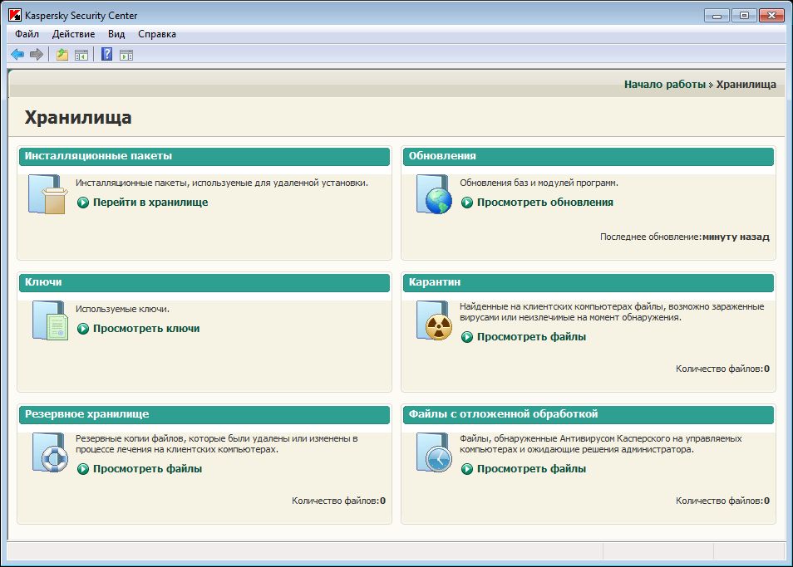The width and height of the screenshot is (793, 567).
Task: Click the Обновления panel header
Action: [589, 156]
